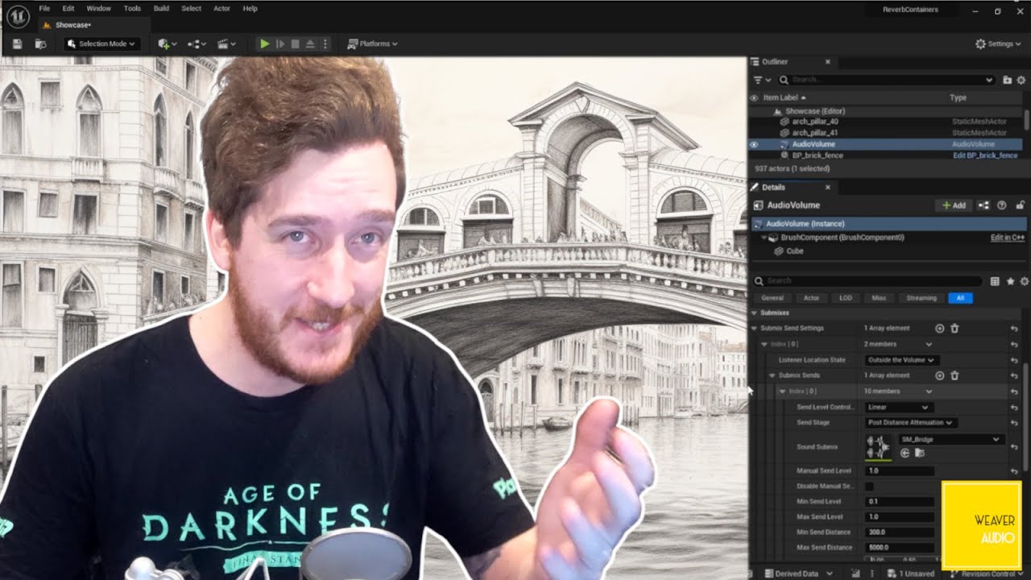Open the Blueprints toolbar dropdown icon

click(197, 43)
